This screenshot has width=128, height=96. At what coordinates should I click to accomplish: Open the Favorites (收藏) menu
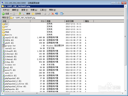[34, 10]
